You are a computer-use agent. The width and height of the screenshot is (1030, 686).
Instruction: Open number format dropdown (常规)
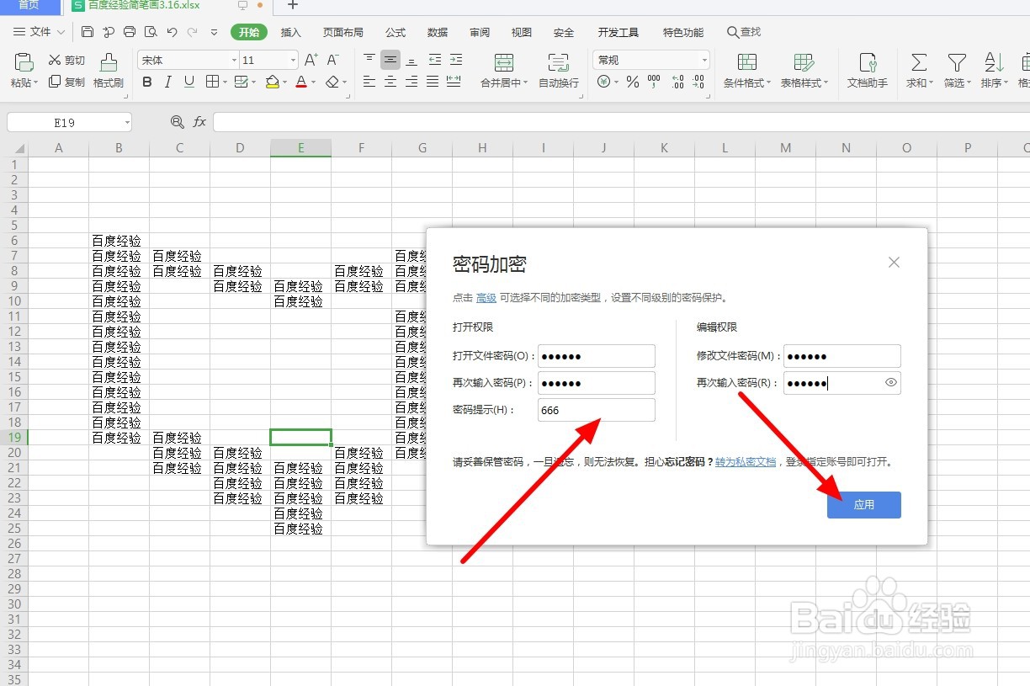704,61
